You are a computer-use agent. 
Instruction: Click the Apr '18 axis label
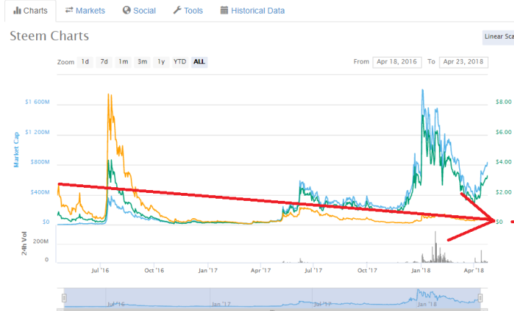tap(474, 271)
